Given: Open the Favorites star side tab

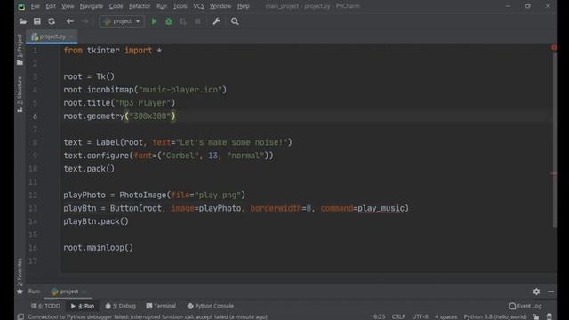Looking at the screenshot, I should tap(20, 276).
